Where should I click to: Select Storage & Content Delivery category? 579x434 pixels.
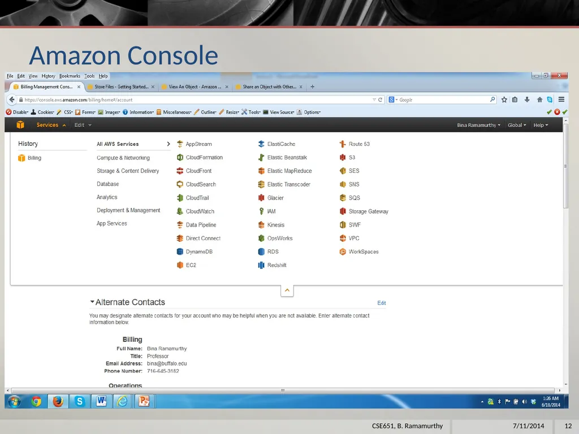point(128,171)
